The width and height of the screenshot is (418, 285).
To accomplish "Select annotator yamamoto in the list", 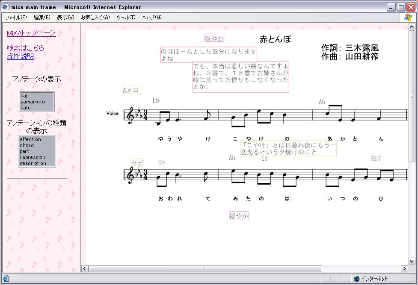I will pyautogui.click(x=37, y=102).
